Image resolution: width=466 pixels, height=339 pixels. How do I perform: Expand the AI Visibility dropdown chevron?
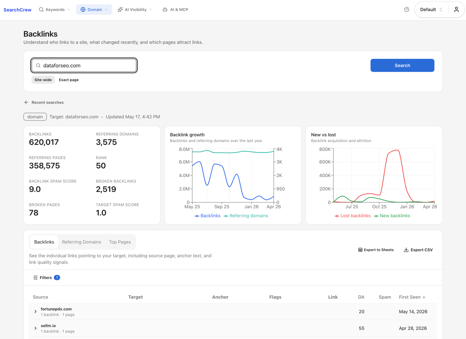pyautogui.click(x=150, y=9)
